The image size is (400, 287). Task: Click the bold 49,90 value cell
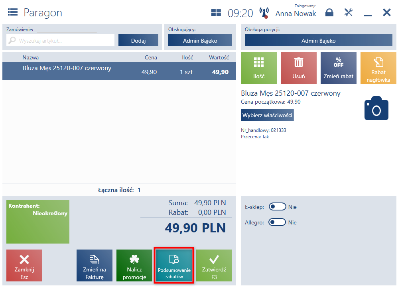(x=220, y=72)
